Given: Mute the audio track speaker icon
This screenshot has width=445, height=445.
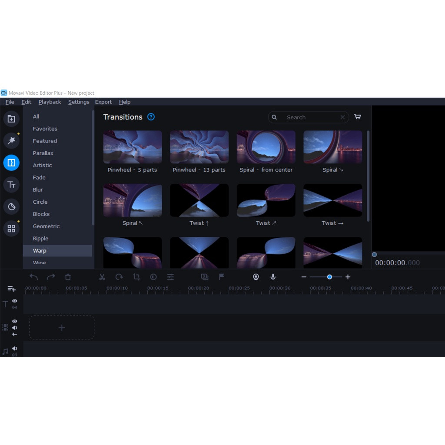Looking at the screenshot, I should click(15, 348).
